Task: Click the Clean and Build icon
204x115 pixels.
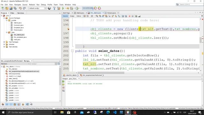Action: [x=59, y=8]
